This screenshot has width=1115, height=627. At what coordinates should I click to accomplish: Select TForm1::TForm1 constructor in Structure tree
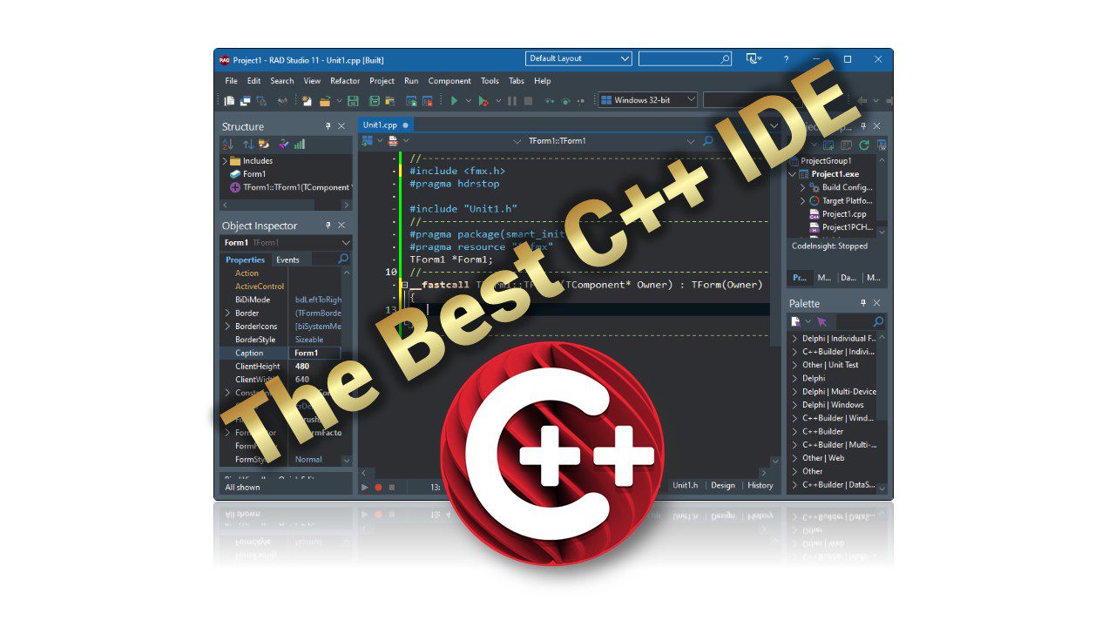(297, 187)
